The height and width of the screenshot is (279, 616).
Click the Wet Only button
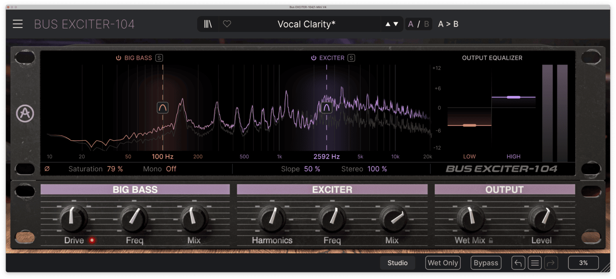(443, 263)
